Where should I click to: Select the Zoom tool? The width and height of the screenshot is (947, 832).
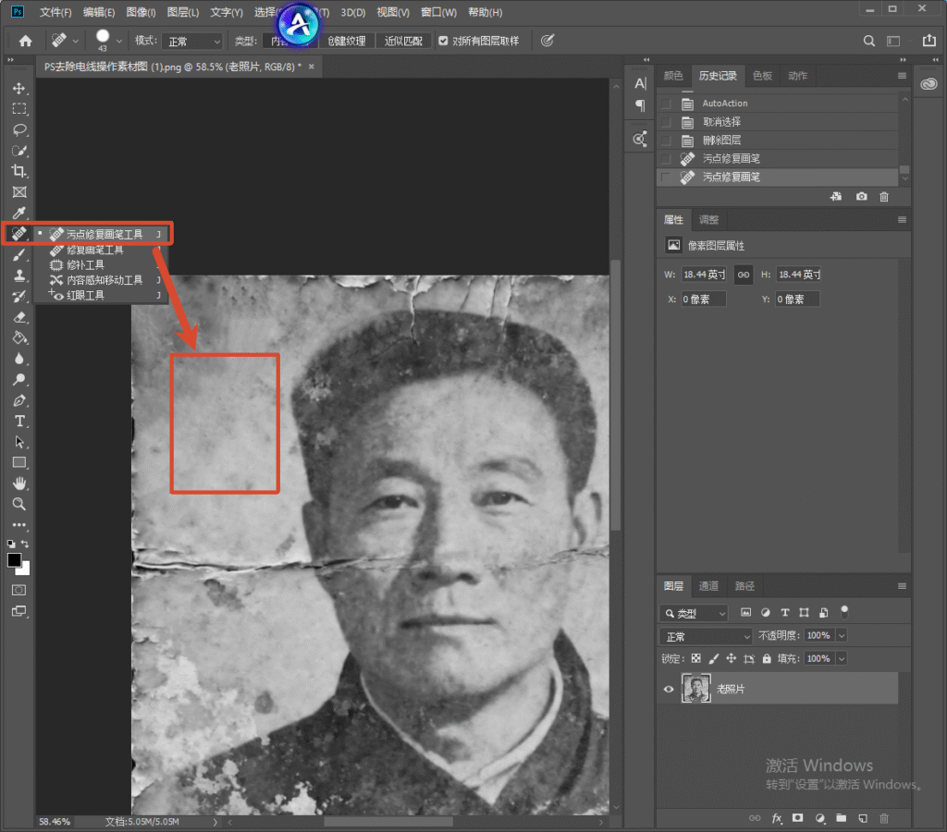(19, 504)
